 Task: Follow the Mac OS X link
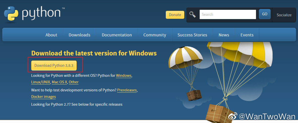tap(59, 82)
